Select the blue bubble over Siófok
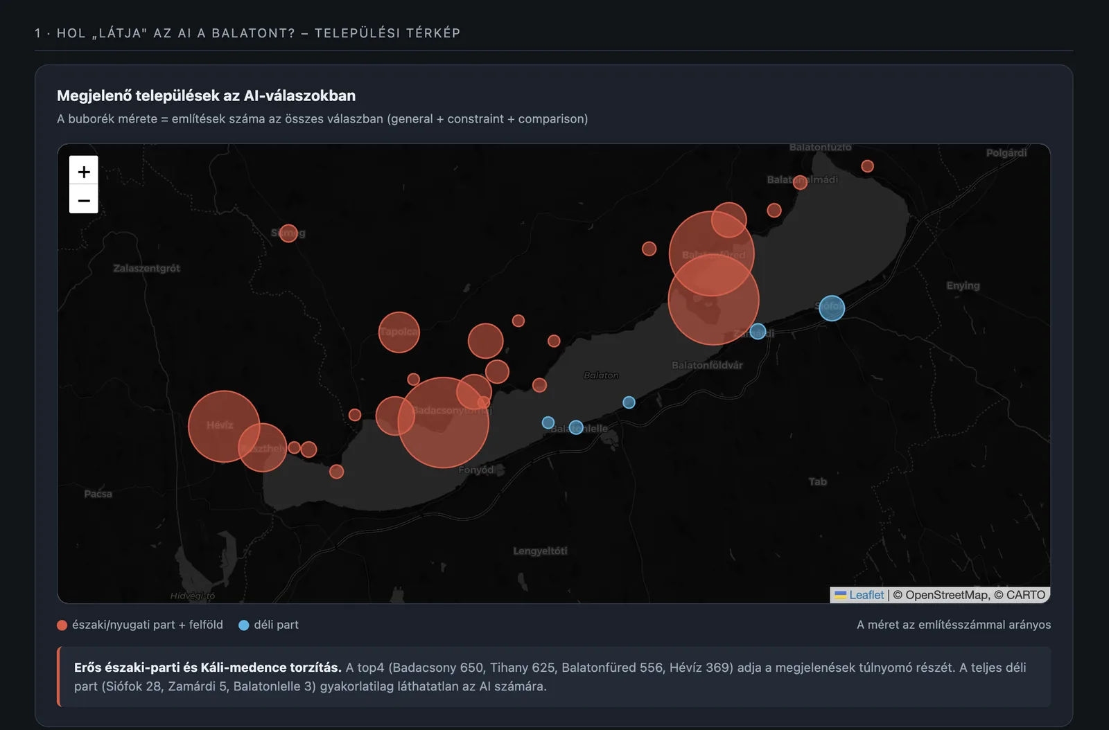 coord(832,308)
